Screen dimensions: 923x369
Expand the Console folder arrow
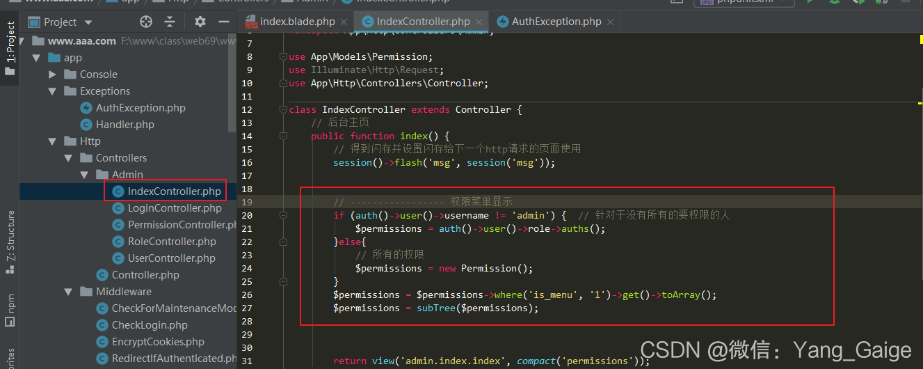tap(53, 74)
